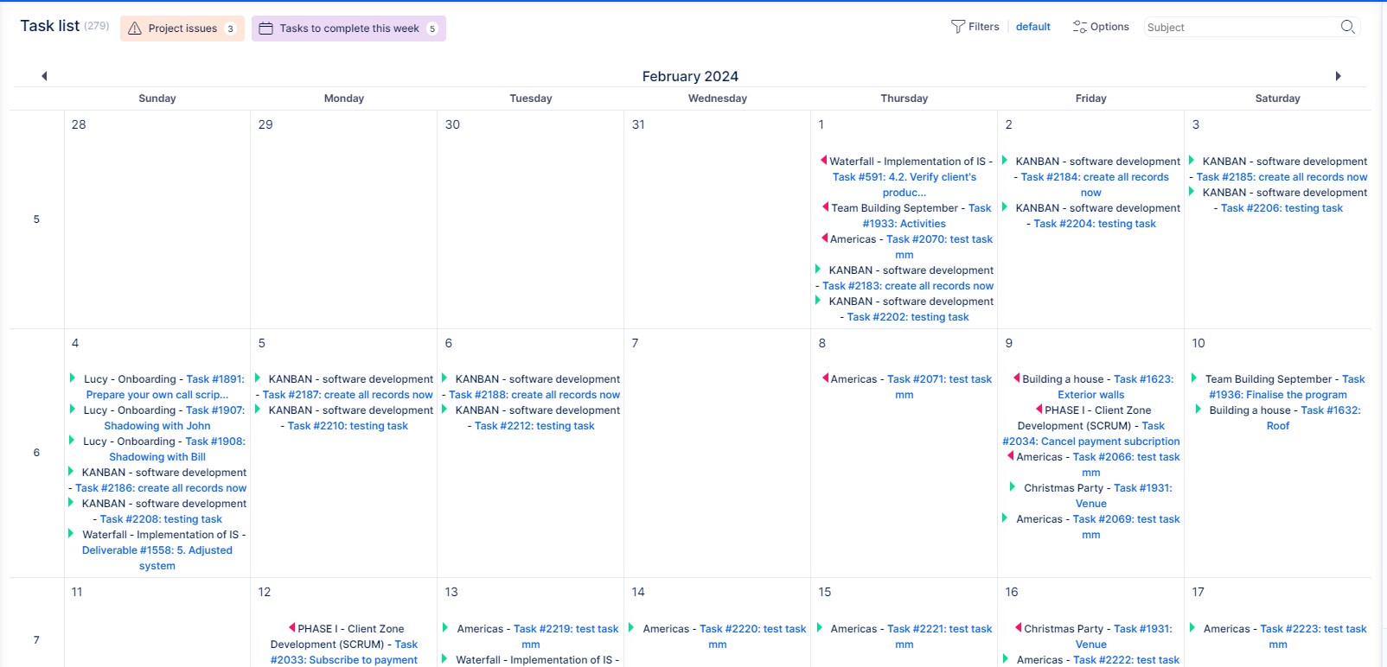Image resolution: width=1387 pixels, height=667 pixels.
Task: Click the search magnifier icon
Action: click(1347, 27)
